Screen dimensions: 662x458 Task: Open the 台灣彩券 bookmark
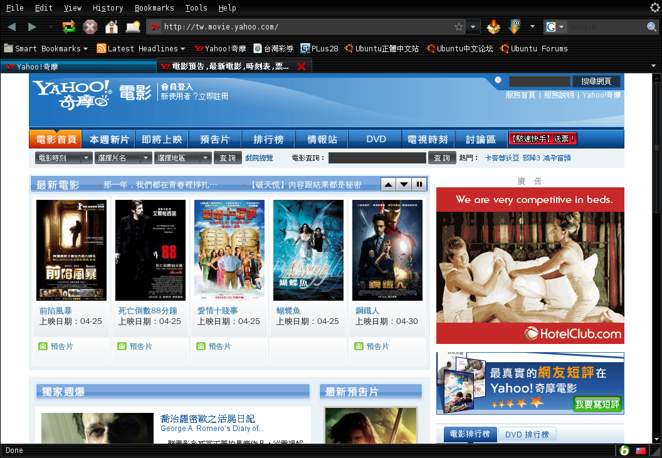[273, 48]
